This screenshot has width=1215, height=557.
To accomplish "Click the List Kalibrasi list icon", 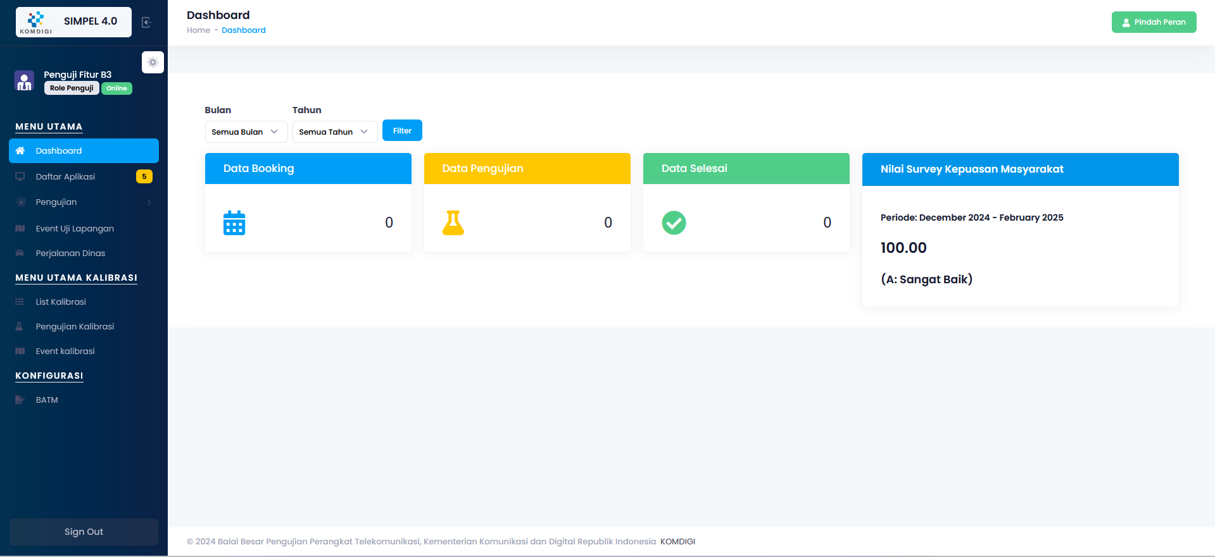I will point(20,302).
